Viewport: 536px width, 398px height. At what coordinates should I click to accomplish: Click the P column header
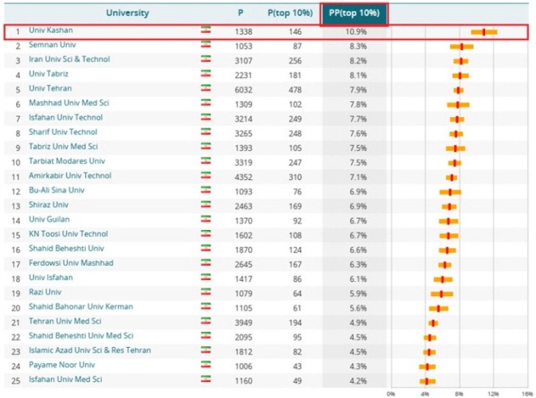[241, 13]
